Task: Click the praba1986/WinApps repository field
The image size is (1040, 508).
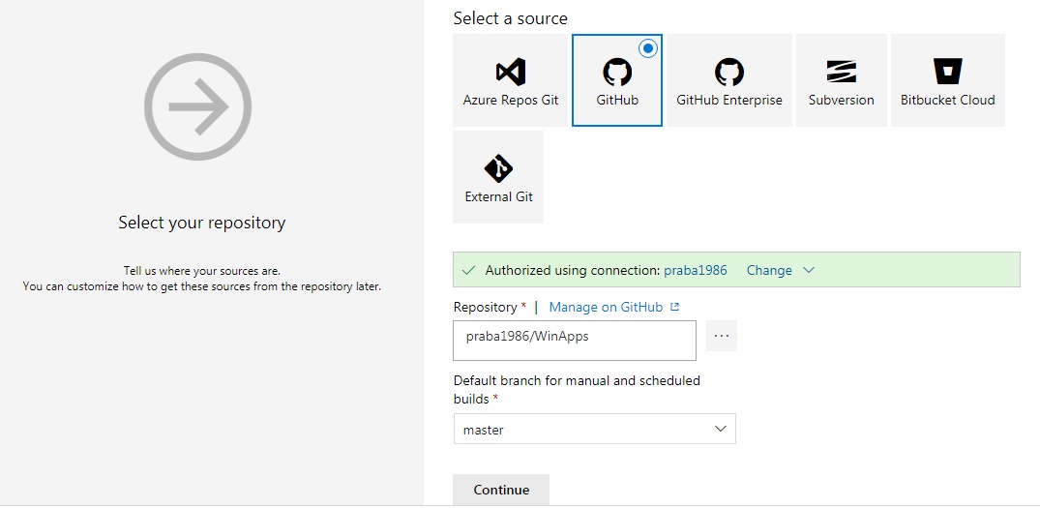Action: click(x=575, y=341)
